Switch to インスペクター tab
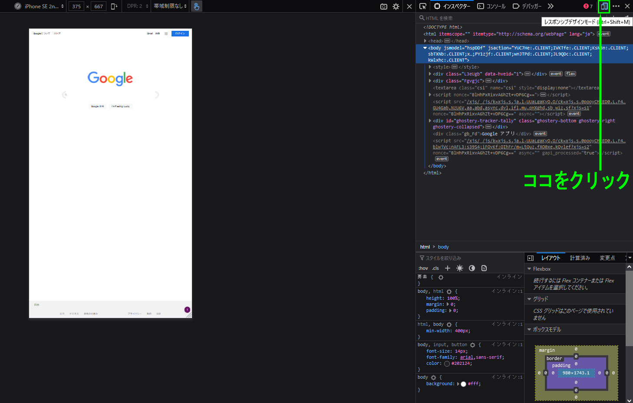This screenshot has height=403, width=633. [452, 6]
